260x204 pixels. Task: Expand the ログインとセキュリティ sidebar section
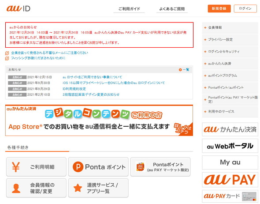230,52
